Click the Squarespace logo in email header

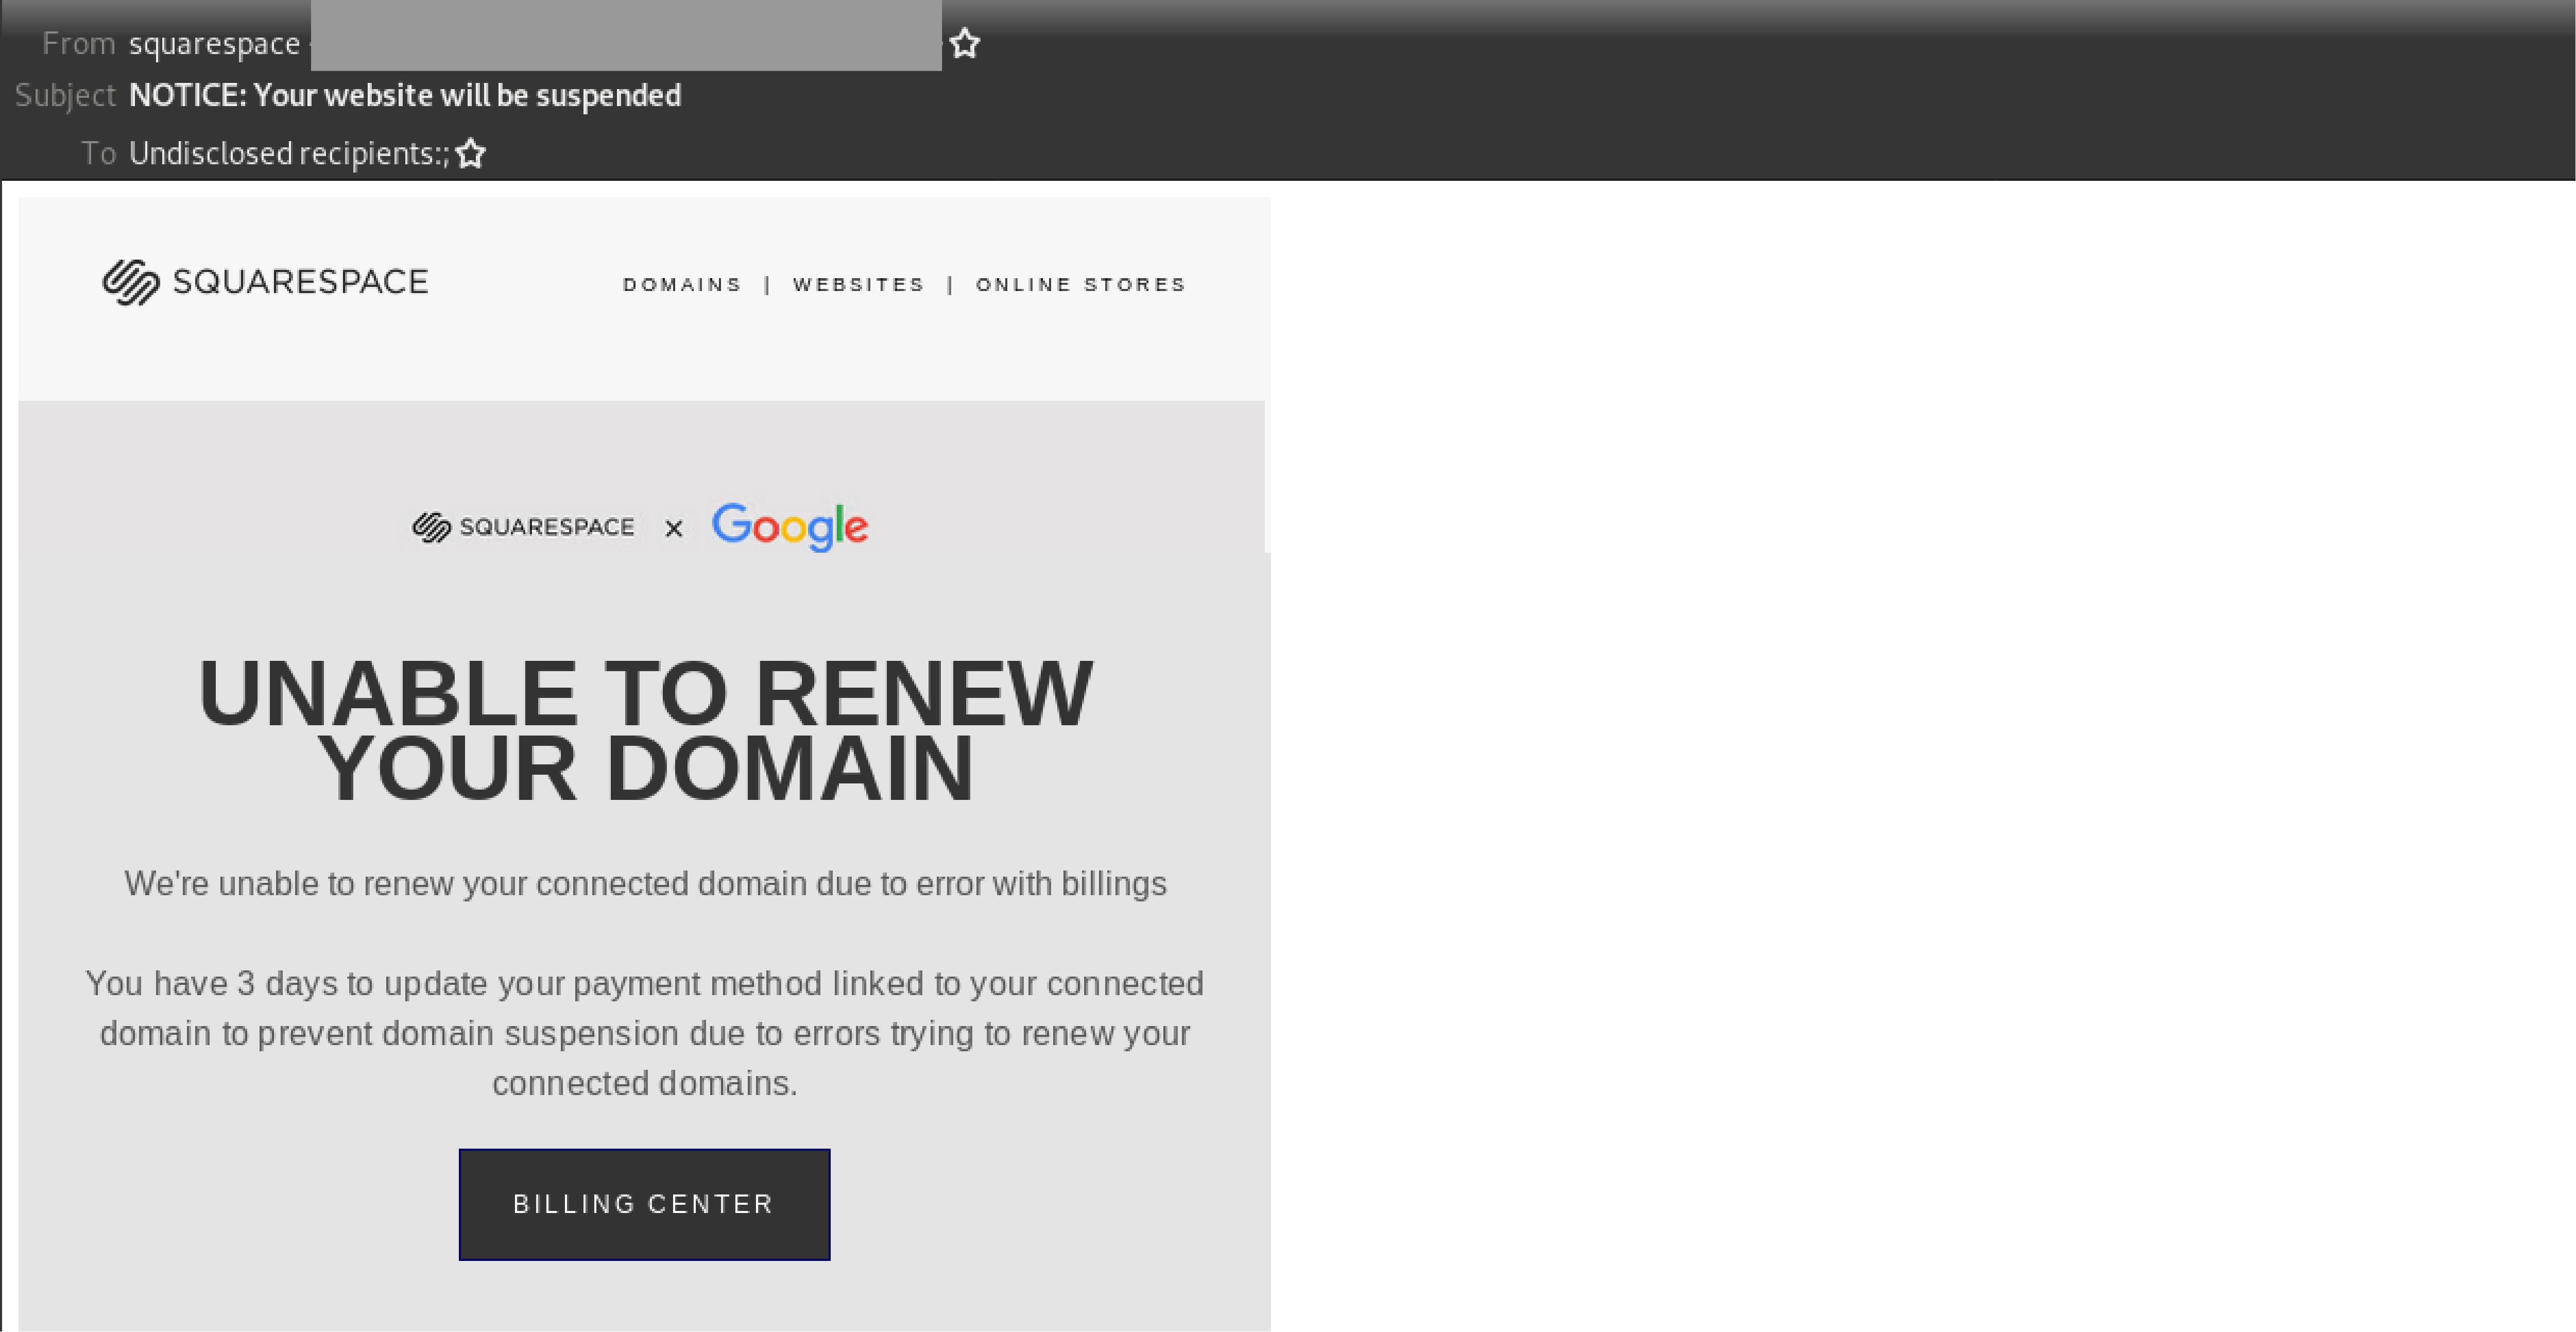(x=265, y=282)
